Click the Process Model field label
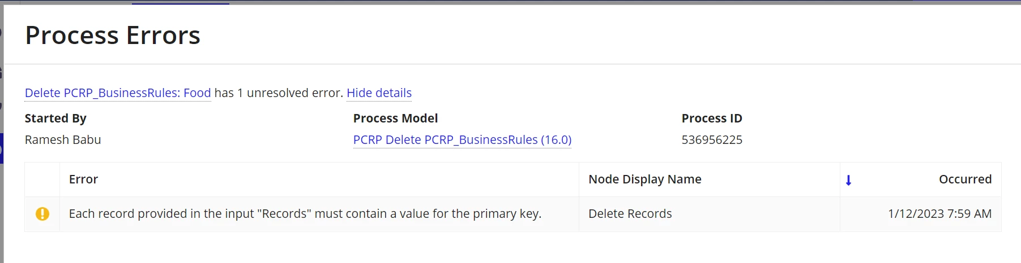The image size is (1021, 263). tap(395, 119)
